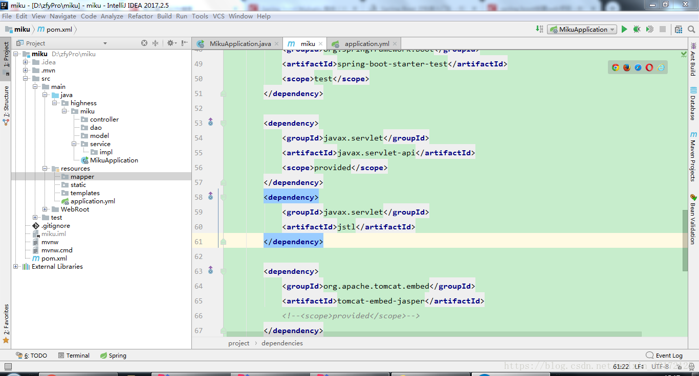The image size is (699, 376).
Task: Select the templates folder in tree
Action: pyautogui.click(x=85, y=193)
